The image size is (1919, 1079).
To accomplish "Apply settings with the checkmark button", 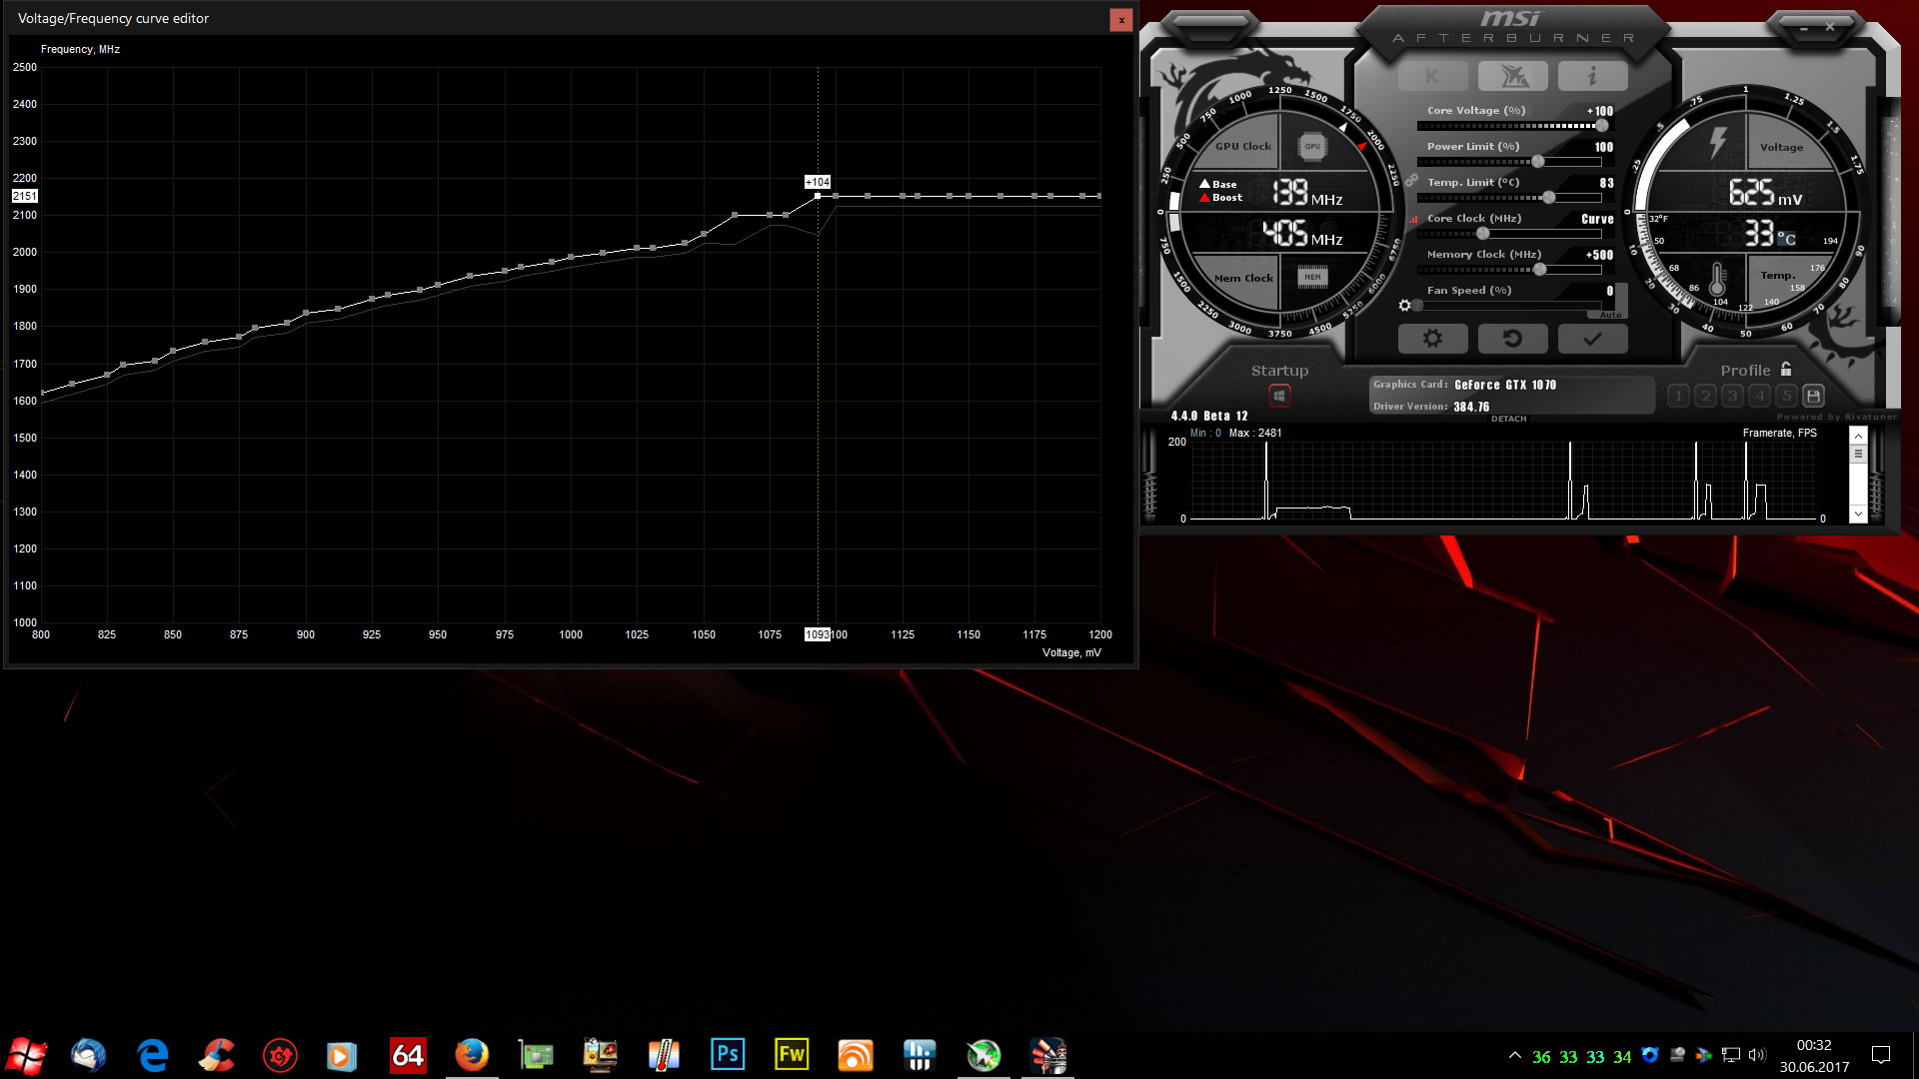I will coord(1592,339).
